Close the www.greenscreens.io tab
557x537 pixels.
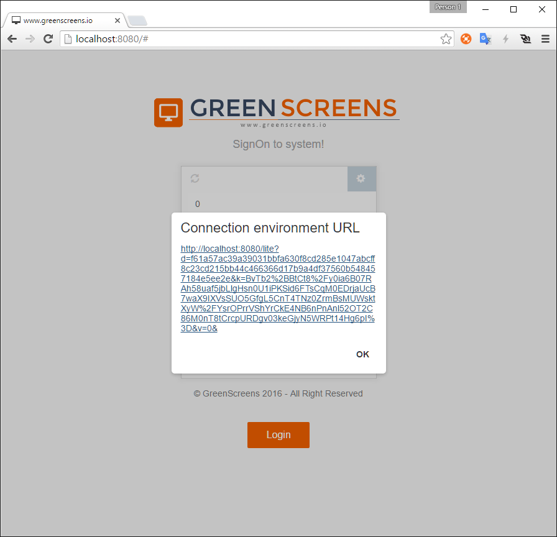117,20
